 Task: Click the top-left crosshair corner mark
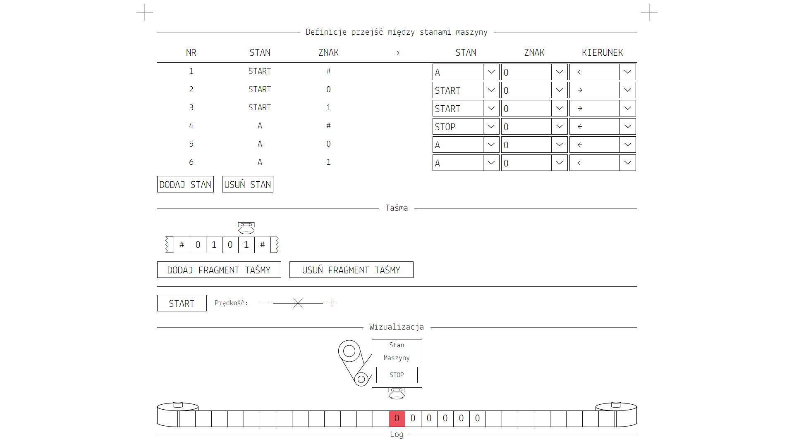click(145, 12)
